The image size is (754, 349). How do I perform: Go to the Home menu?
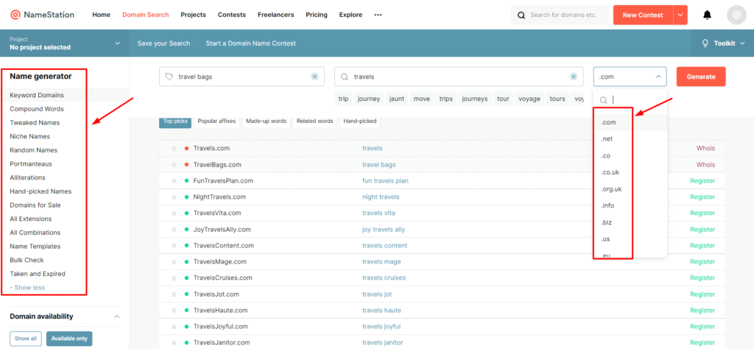point(101,15)
